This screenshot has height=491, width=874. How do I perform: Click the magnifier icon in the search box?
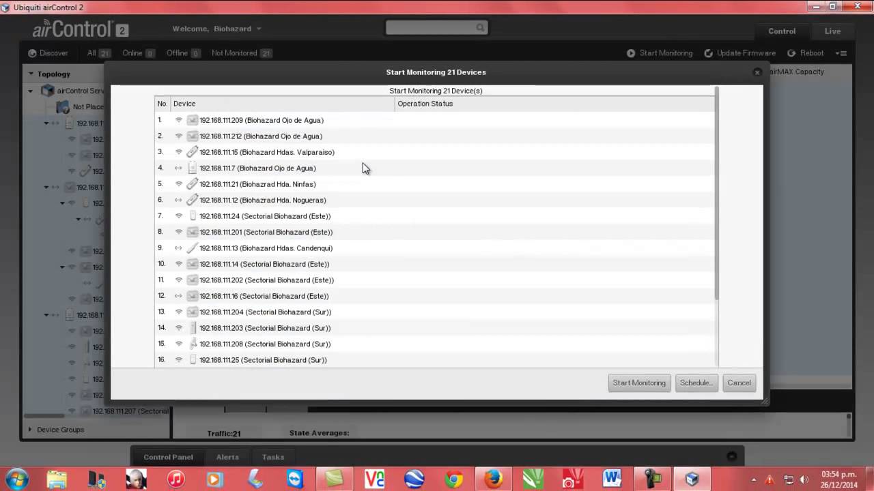point(480,28)
